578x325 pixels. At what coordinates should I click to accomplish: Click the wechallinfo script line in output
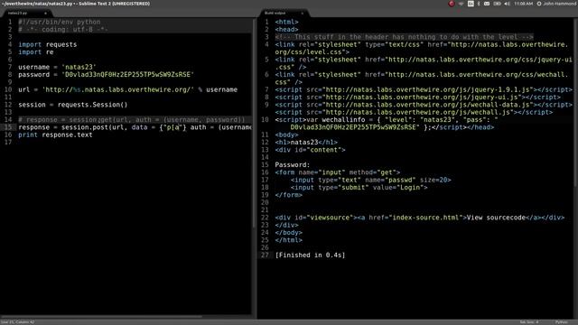[387, 124]
